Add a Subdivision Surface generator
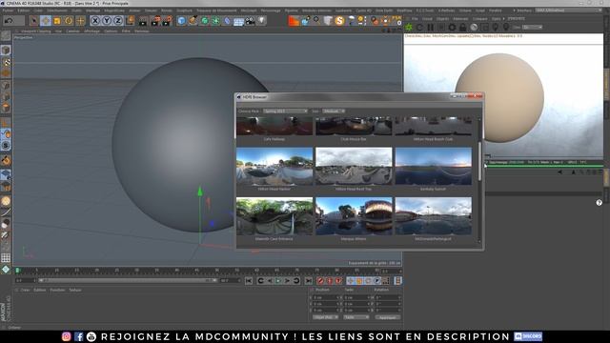 click(205, 21)
